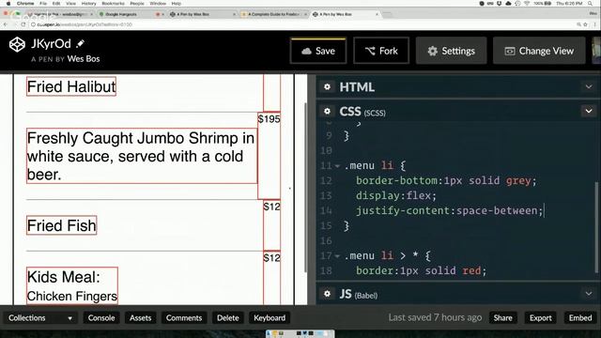This screenshot has height=338, width=601.
Task: Open Chrome three-dot menu
Action: [x=595, y=24]
